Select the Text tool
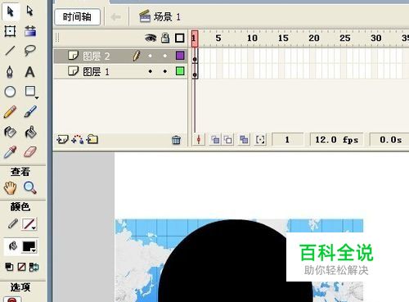The height and width of the screenshot is (302, 409). pyautogui.click(x=29, y=72)
